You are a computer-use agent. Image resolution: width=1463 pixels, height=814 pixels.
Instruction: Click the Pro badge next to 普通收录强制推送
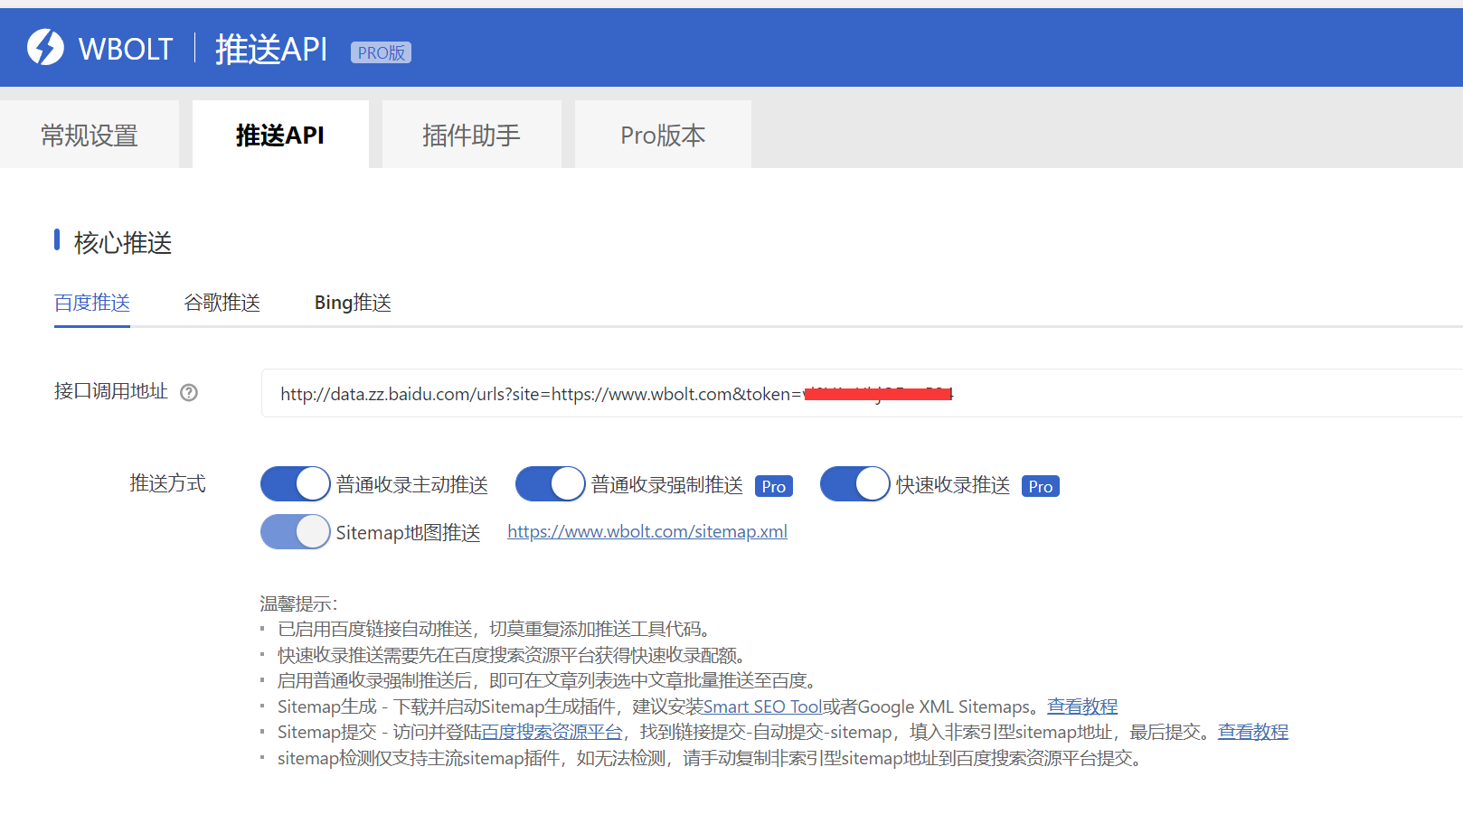click(773, 486)
